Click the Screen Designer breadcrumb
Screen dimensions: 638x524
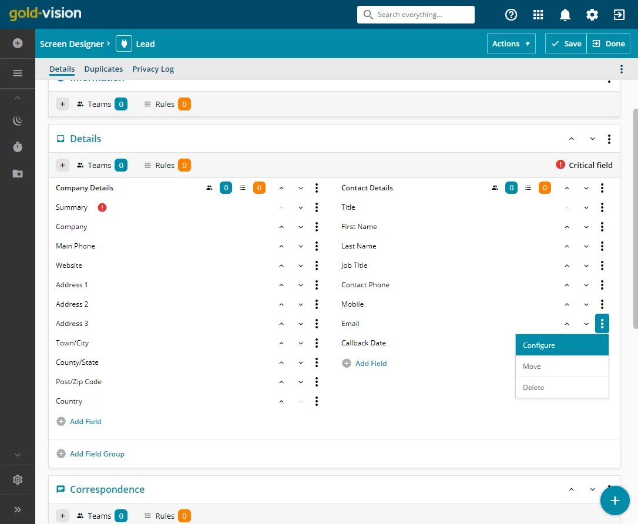(72, 44)
